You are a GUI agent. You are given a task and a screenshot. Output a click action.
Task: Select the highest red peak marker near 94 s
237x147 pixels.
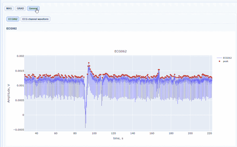pos(89,63)
